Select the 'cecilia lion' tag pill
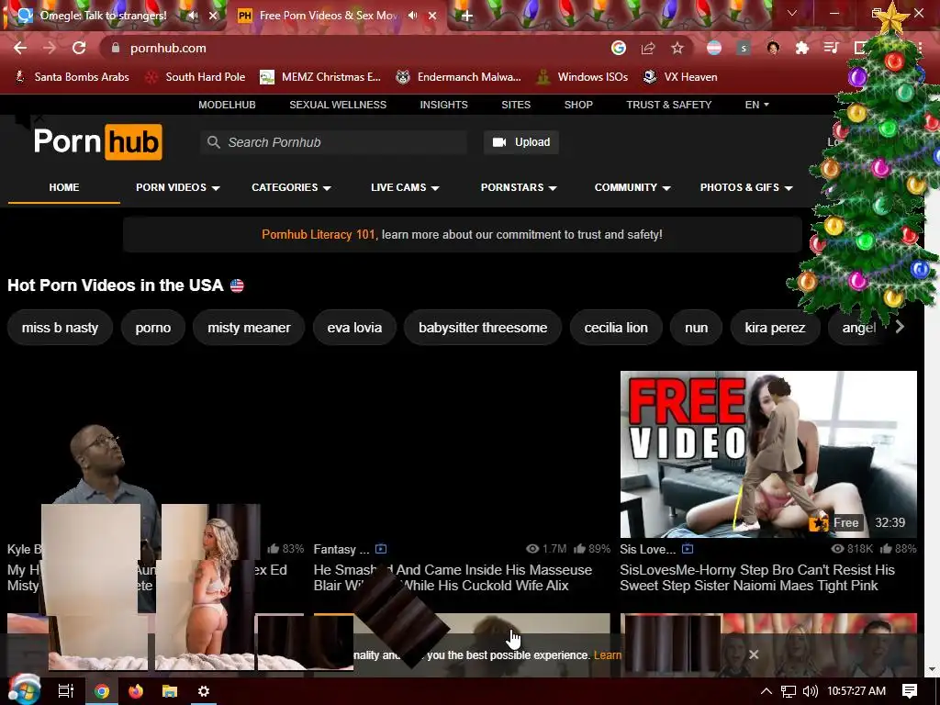Image resolution: width=940 pixels, height=705 pixels. [x=616, y=328]
